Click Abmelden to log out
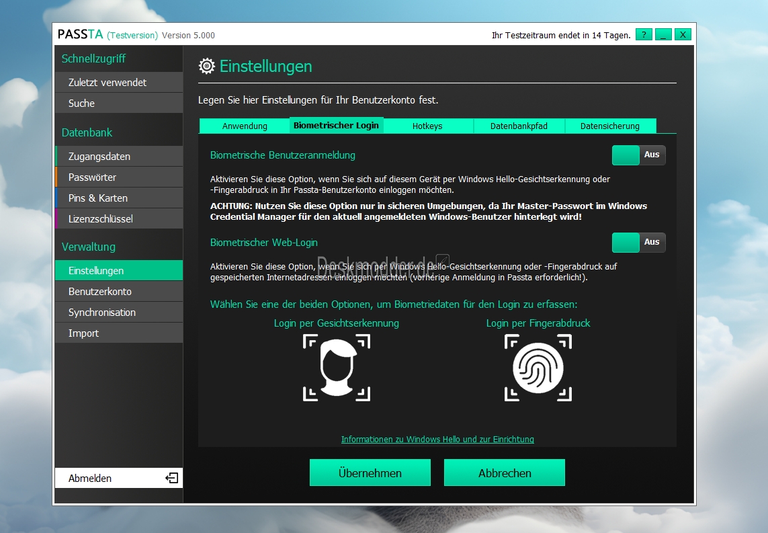768x533 pixels. click(x=118, y=478)
